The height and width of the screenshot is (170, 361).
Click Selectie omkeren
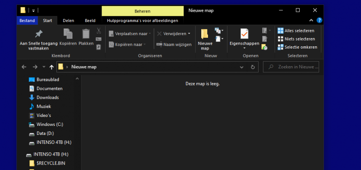click(x=297, y=47)
